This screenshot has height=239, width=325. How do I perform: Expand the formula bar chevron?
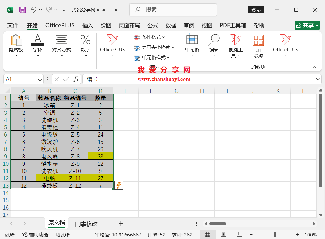318,79
